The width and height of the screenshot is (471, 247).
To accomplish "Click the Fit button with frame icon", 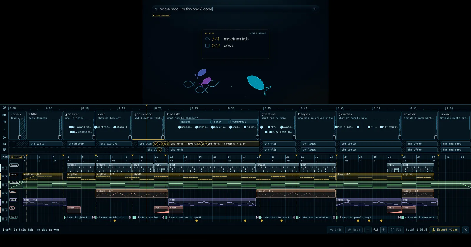I will (x=396, y=230).
